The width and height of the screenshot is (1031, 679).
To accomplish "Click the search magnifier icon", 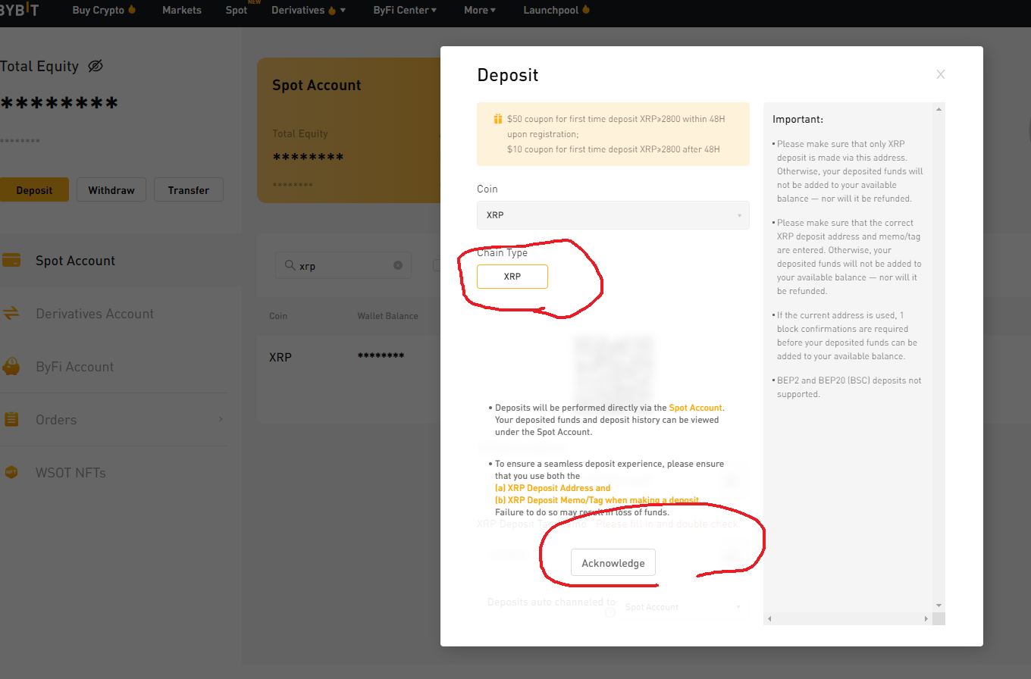I will [x=290, y=266].
